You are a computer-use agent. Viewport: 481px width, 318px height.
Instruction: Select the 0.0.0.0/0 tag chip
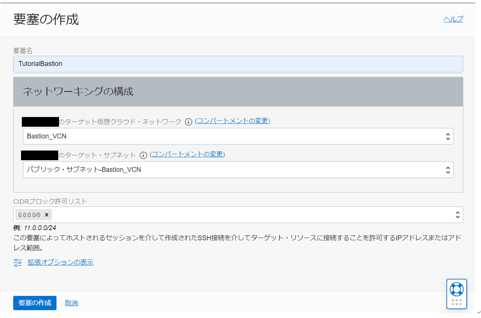point(30,215)
